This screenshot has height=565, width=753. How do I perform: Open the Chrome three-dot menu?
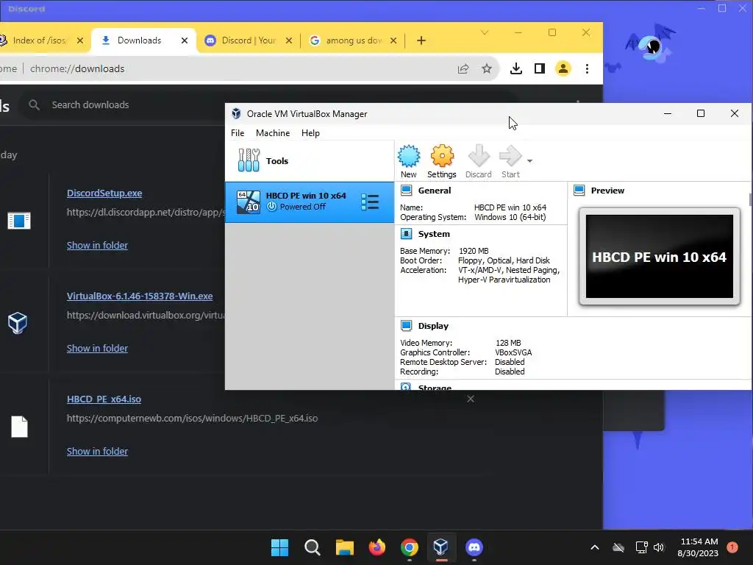click(x=587, y=68)
